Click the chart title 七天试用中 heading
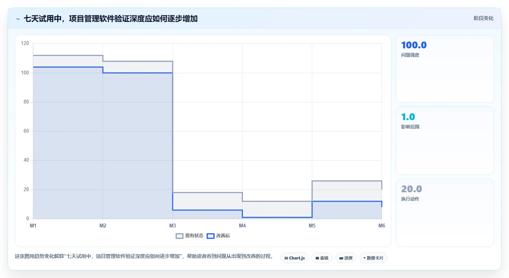 click(111, 19)
